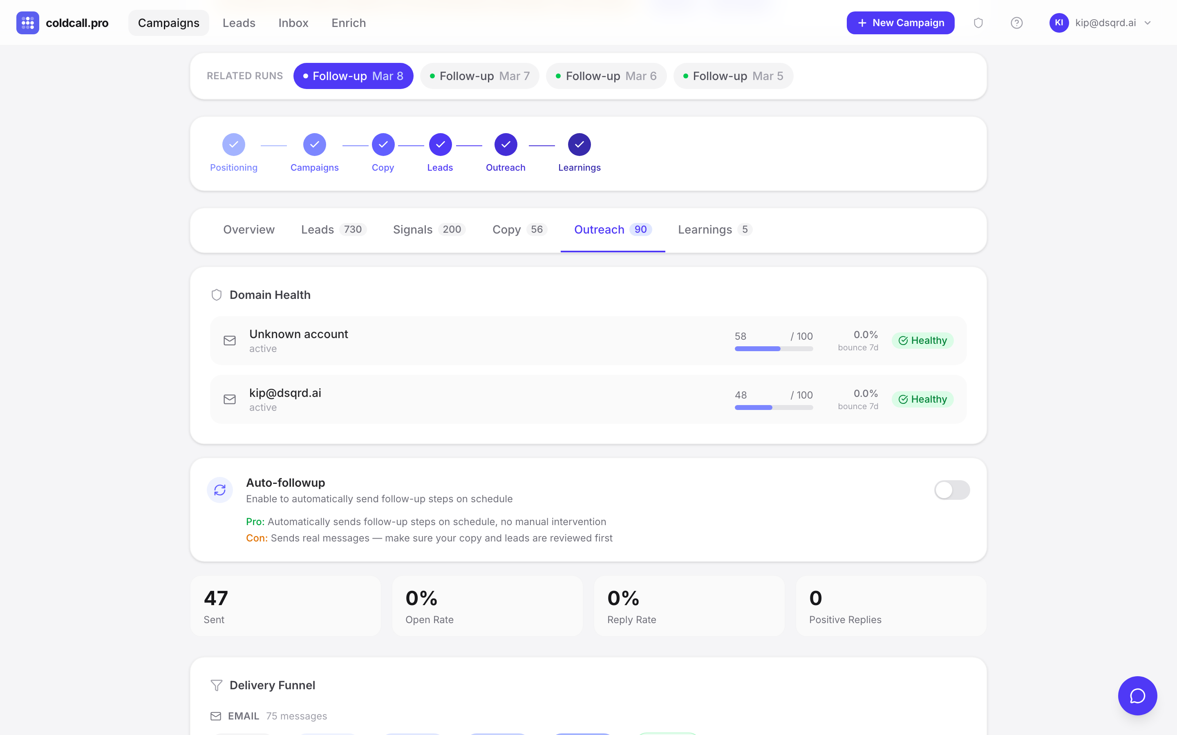Select the Outreach checkmark circle in the stepper
This screenshot has height=735, width=1177.
click(x=505, y=145)
